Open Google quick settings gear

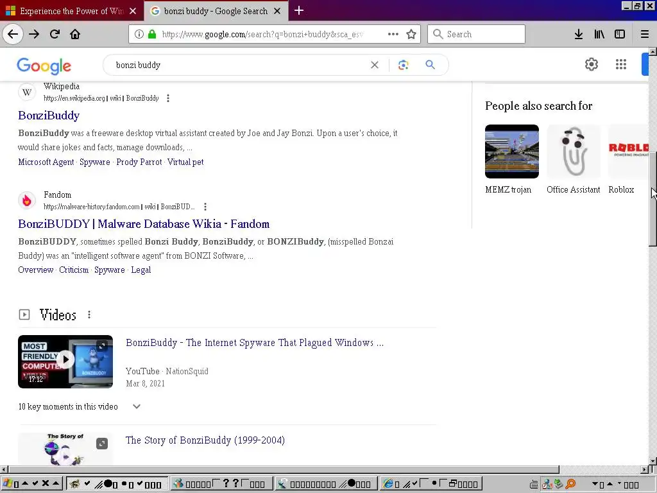pyautogui.click(x=591, y=64)
